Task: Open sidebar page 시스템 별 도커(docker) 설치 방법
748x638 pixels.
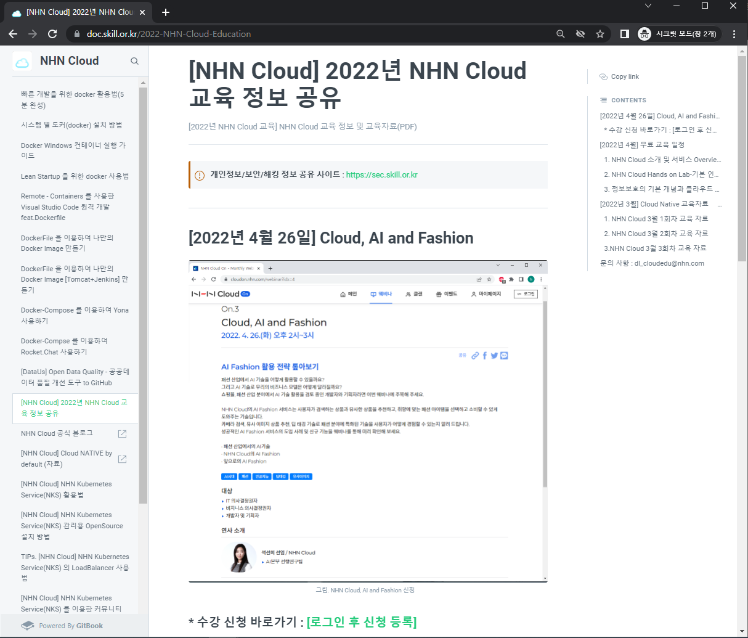Action: [x=75, y=125]
